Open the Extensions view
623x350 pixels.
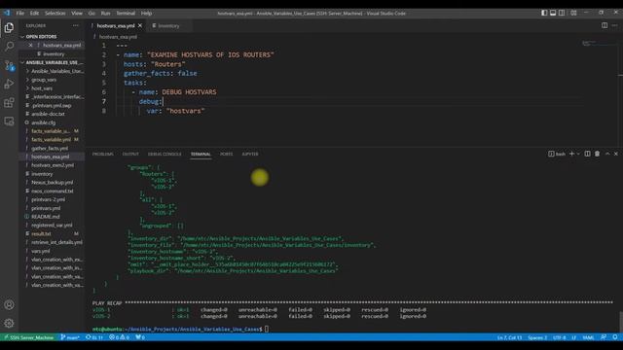(9, 103)
